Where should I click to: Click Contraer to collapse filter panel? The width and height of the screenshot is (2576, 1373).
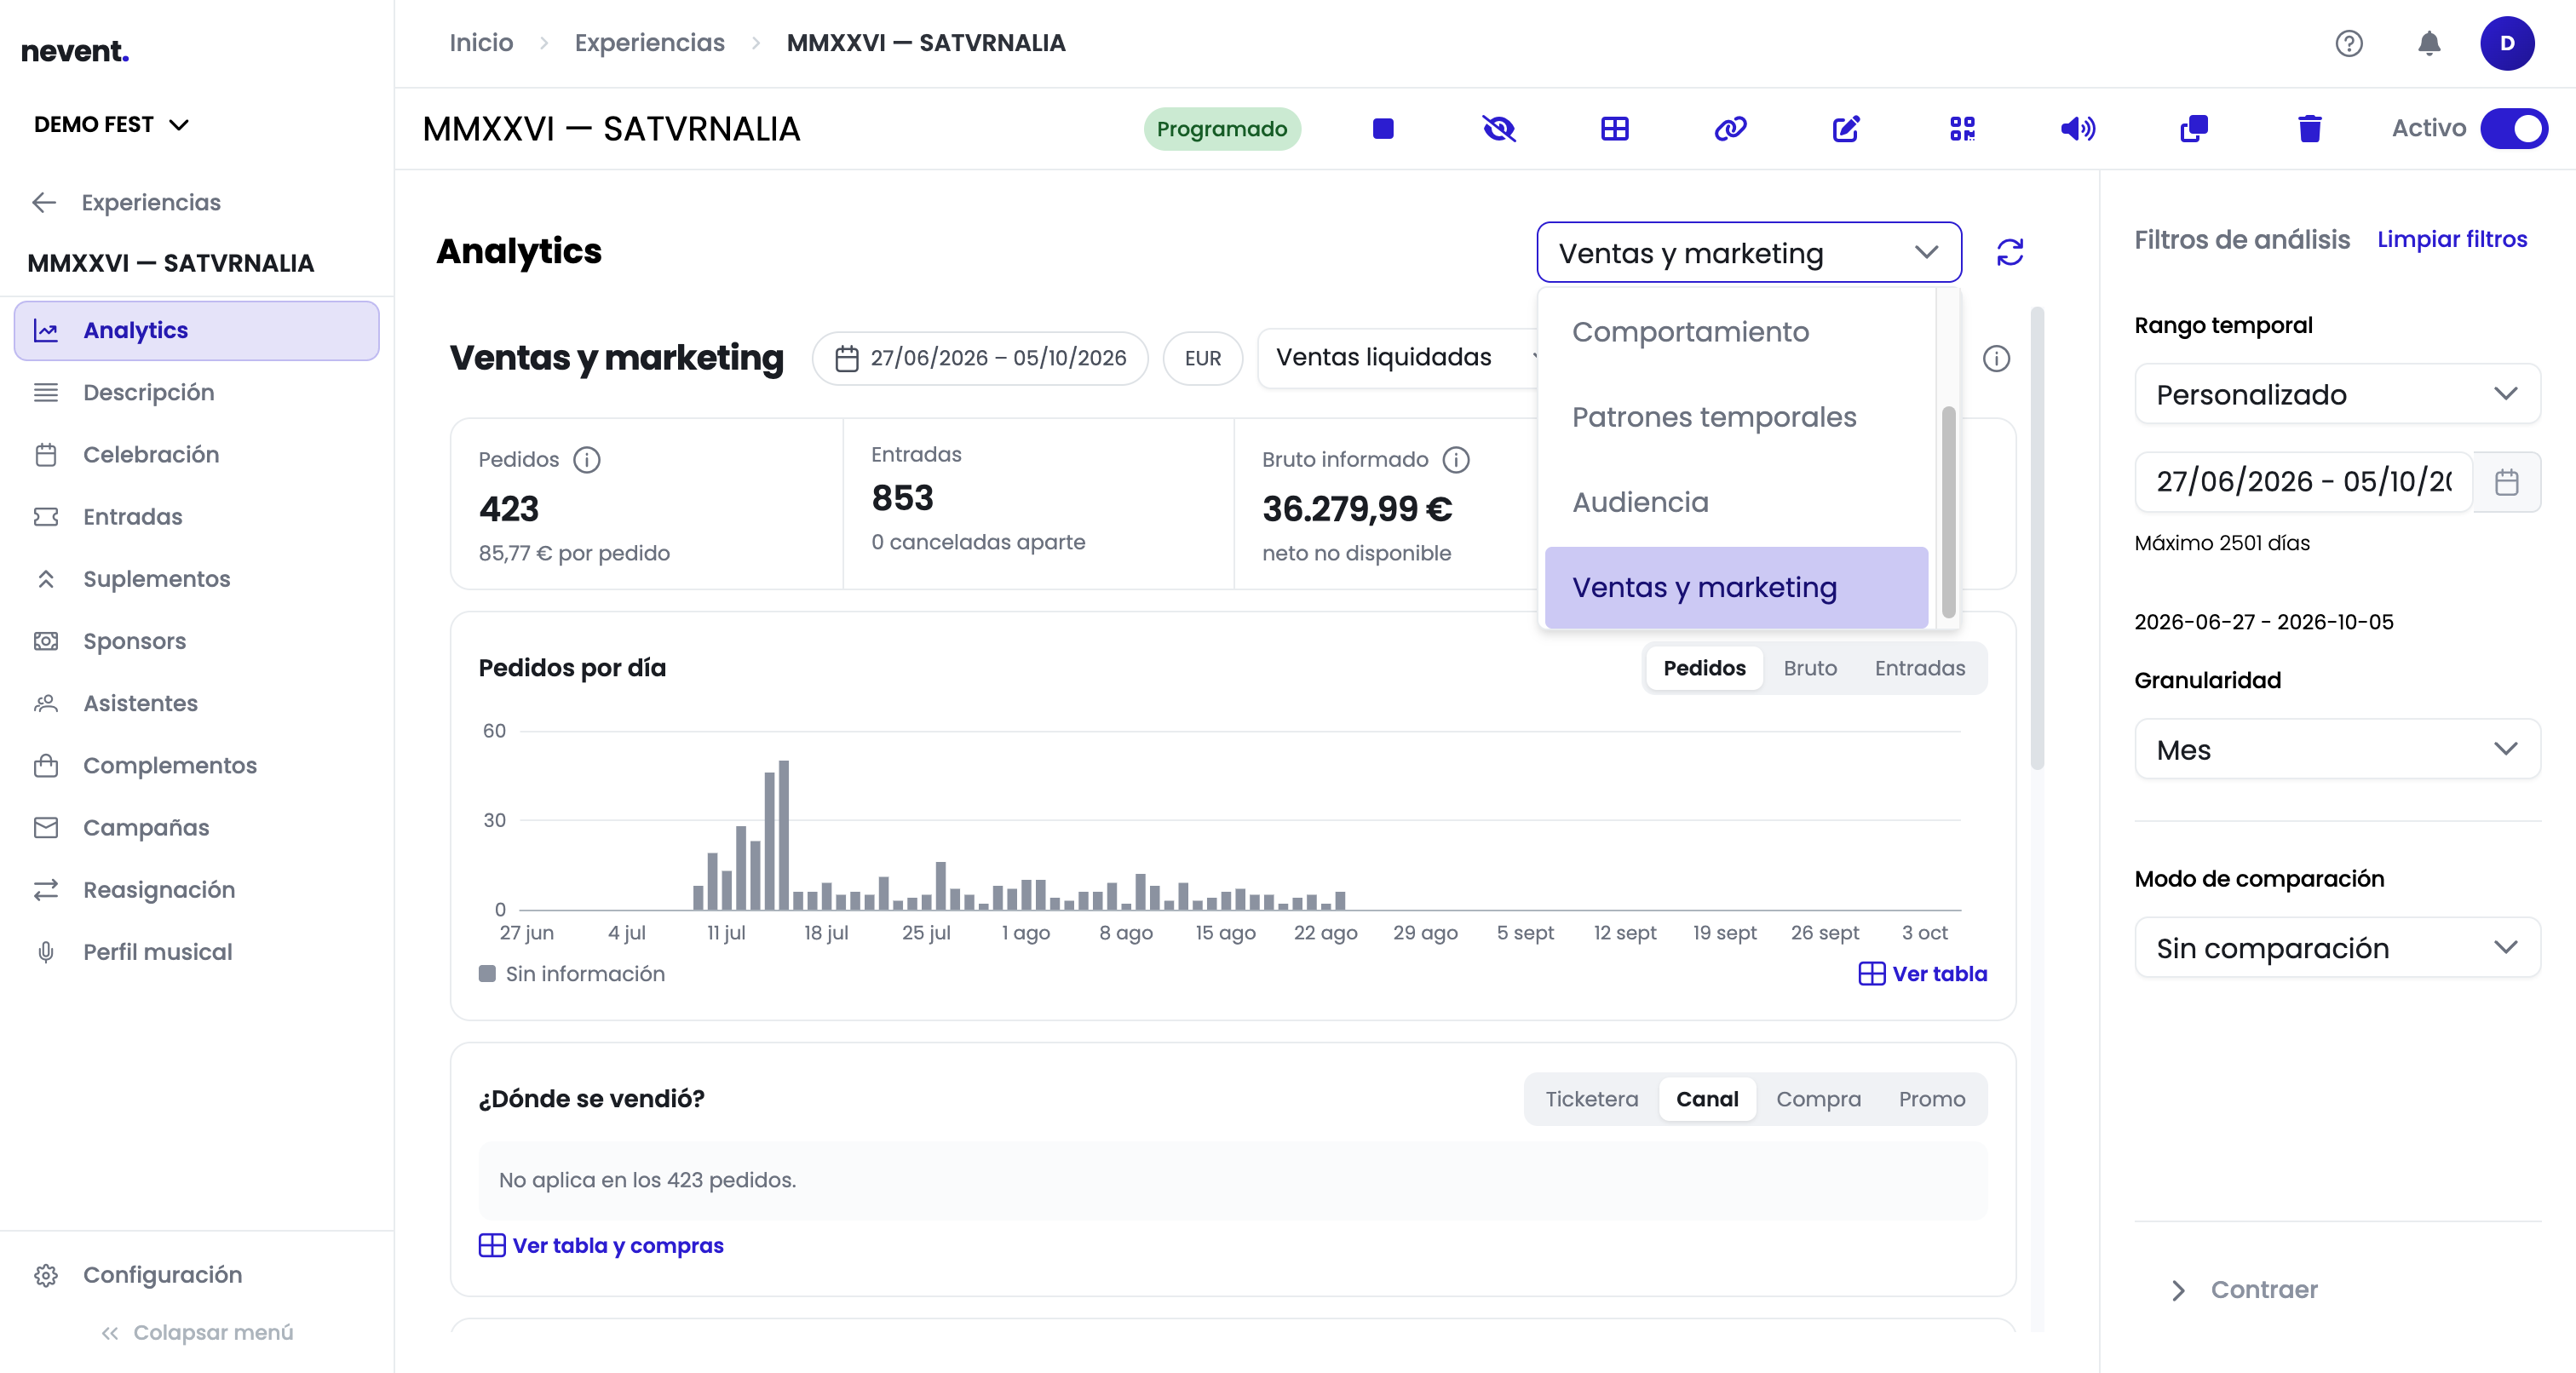(x=2246, y=1289)
